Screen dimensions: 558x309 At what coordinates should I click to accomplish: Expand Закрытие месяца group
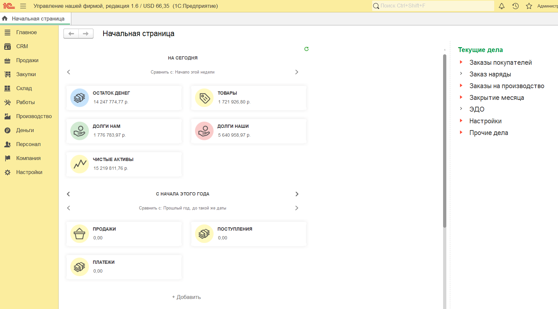(461, 97)
